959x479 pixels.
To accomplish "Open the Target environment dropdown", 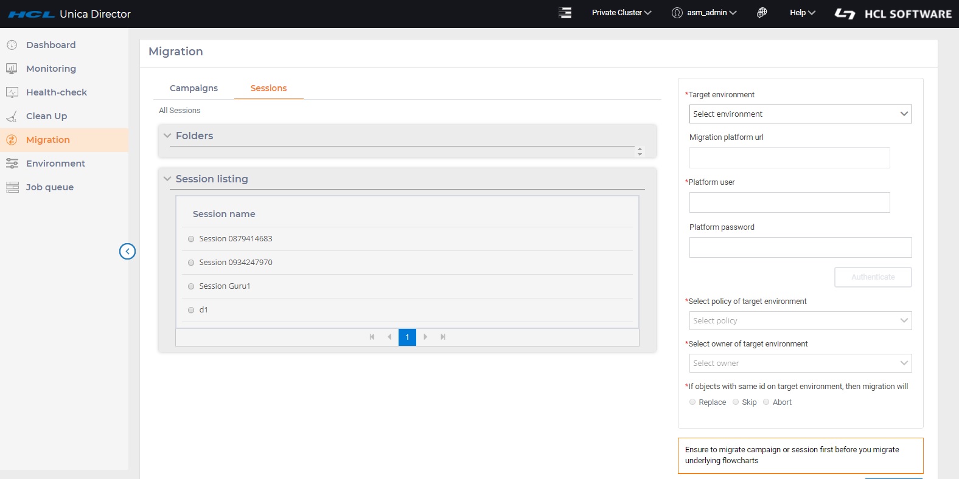I will (800, 114).
